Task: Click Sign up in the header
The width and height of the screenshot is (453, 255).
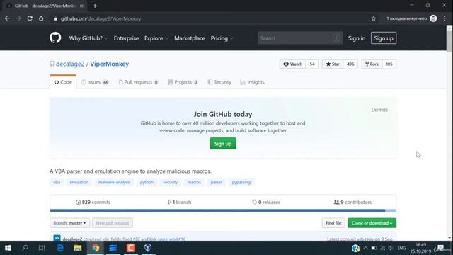Action: 384,38
